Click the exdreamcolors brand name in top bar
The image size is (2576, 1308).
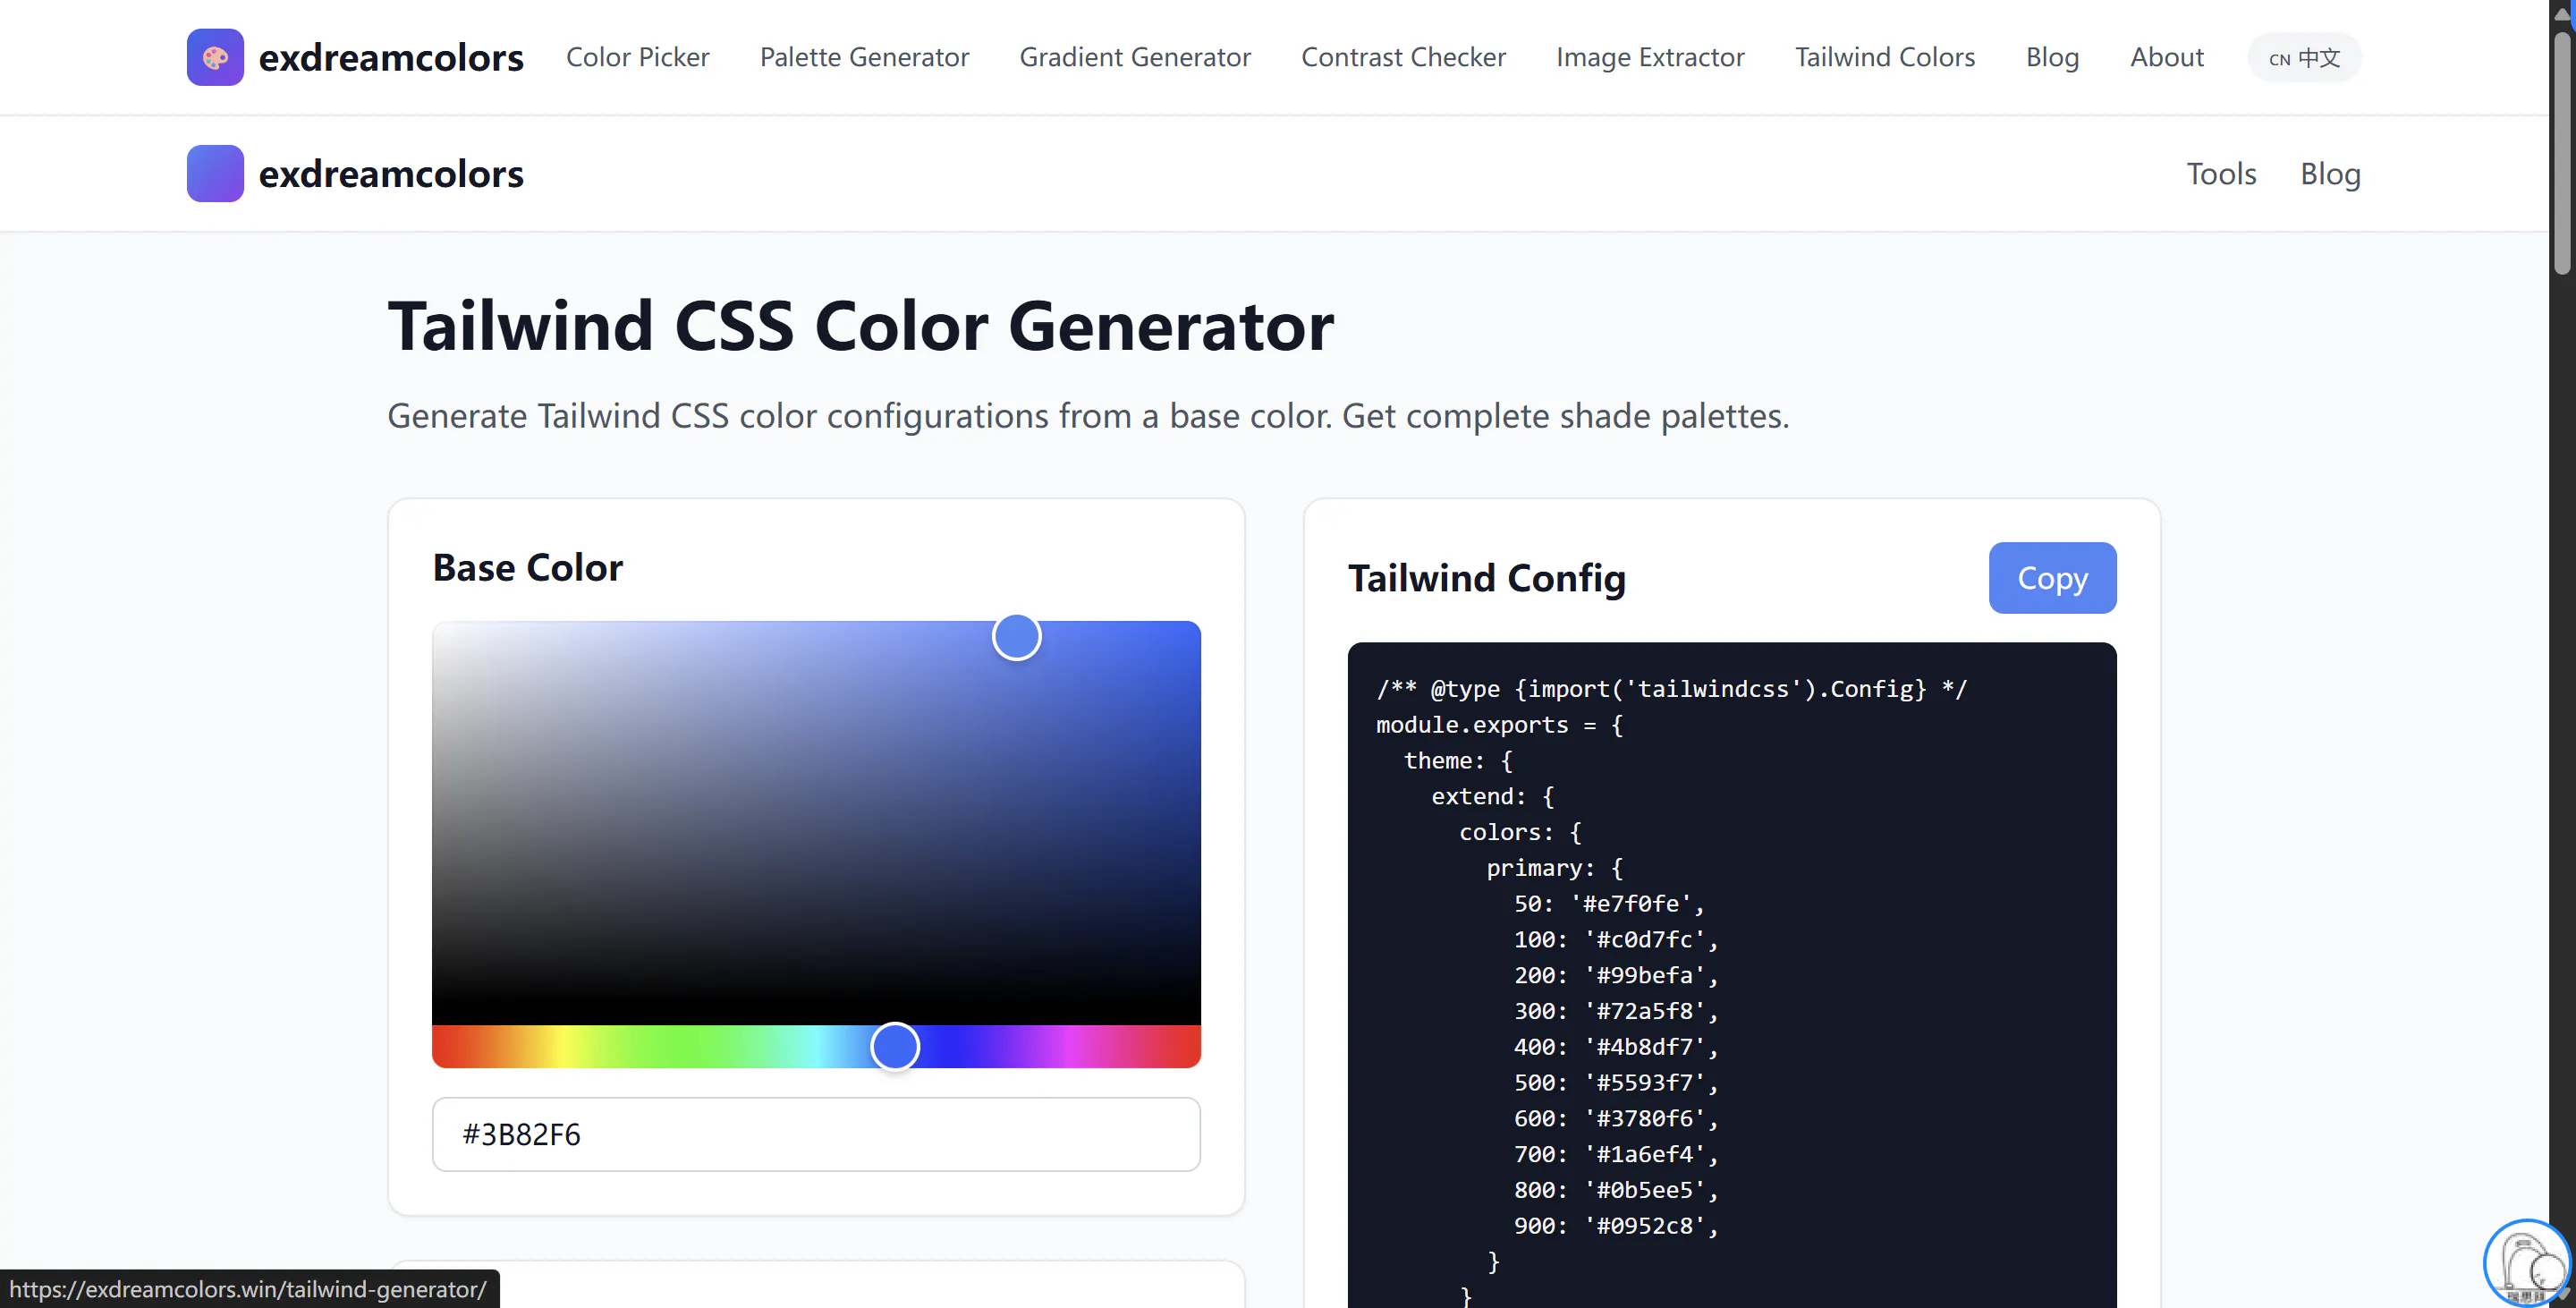(391, 58)
